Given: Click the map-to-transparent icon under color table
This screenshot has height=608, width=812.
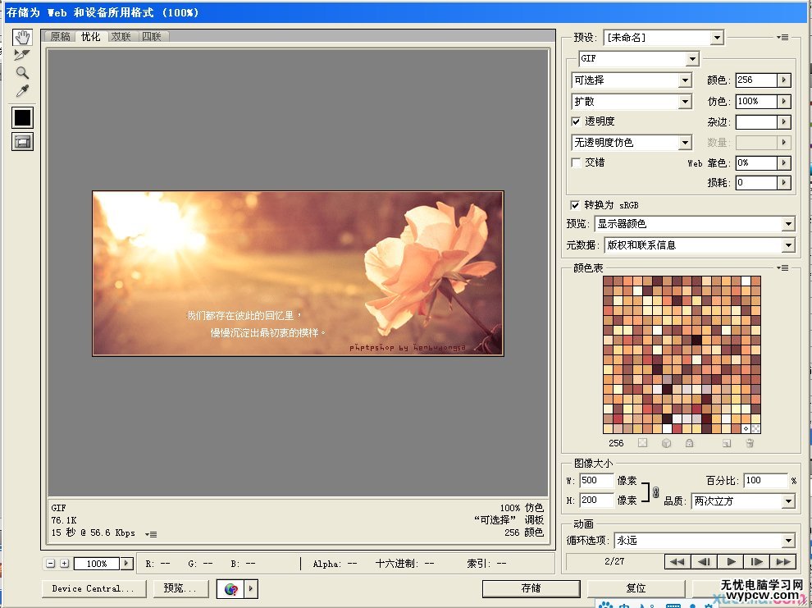Looking at the screenshot, I should point(643,443).
